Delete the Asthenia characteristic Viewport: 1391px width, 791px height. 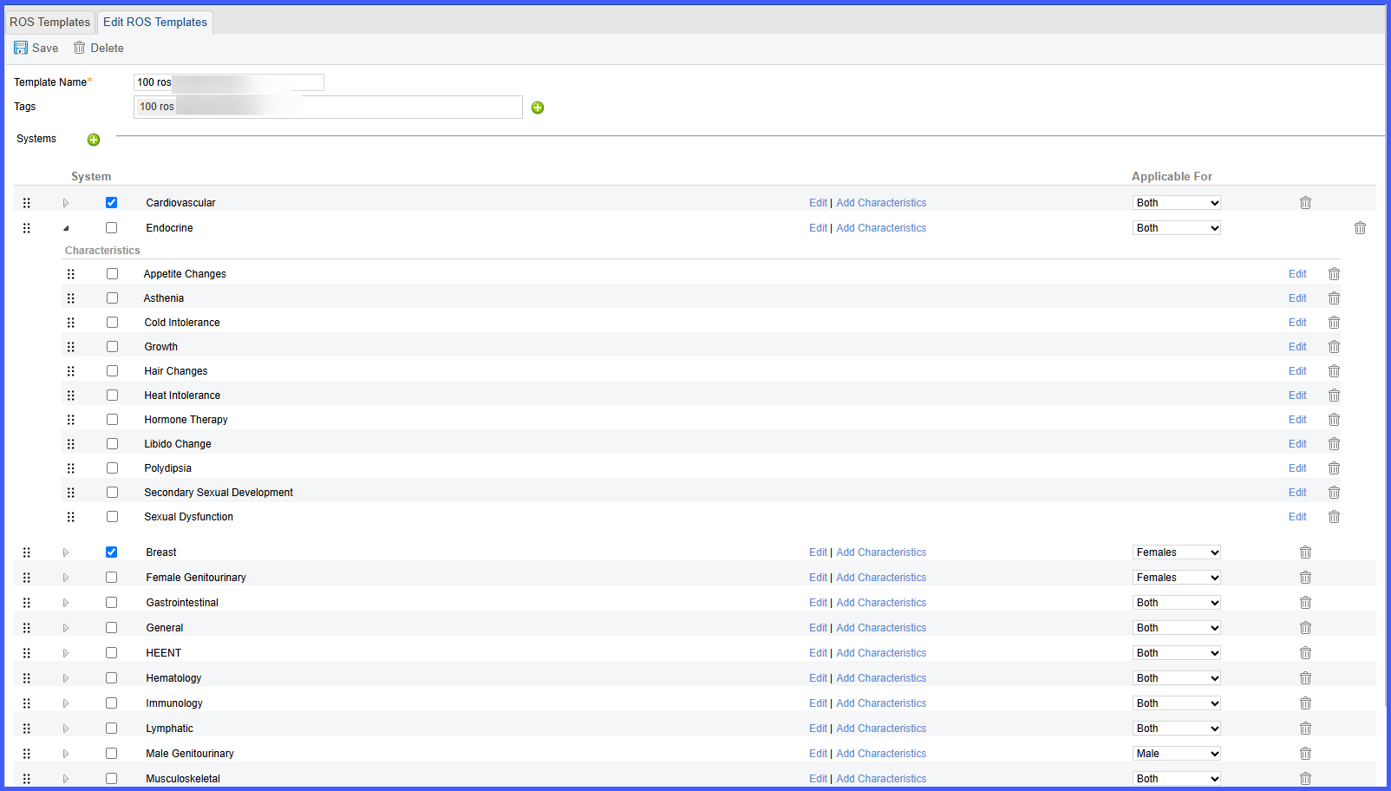(1334, 298)
